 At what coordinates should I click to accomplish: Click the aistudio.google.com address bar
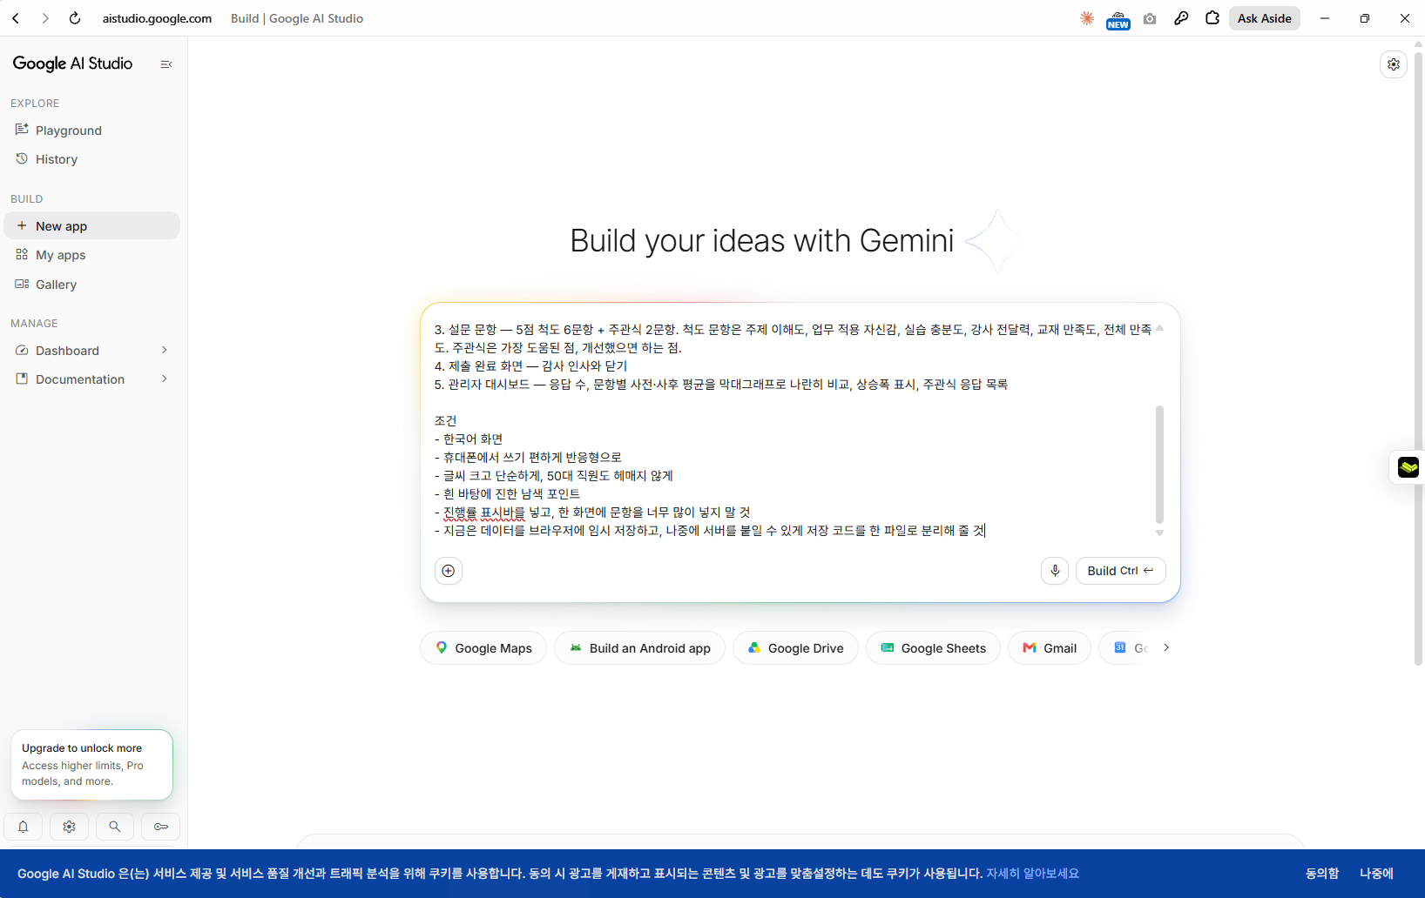click(x=157, y=18)
